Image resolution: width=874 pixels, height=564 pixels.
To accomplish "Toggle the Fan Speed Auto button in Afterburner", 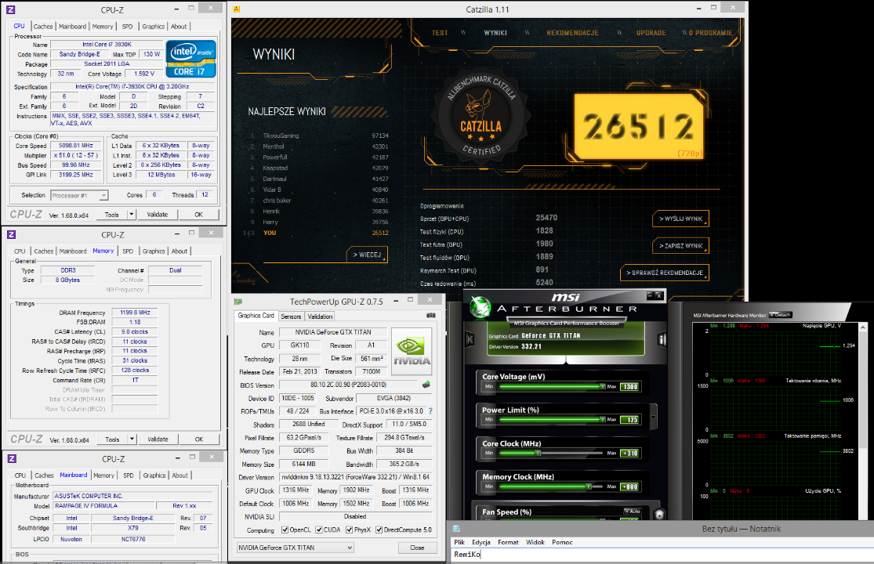I will click(x=633, y=511).
